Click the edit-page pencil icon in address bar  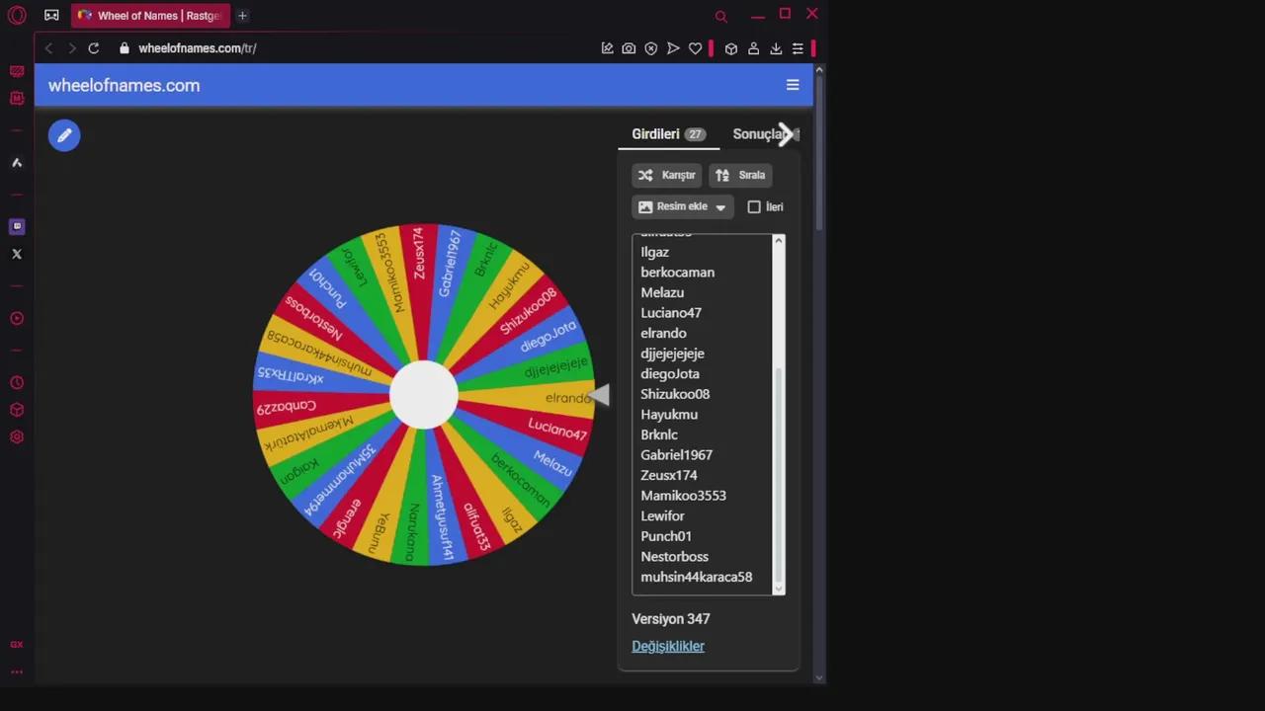pos(608,48)
